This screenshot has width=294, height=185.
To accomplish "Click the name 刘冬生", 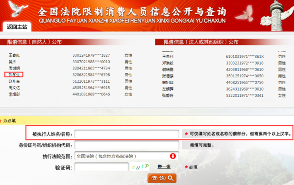I will (14, 75).
